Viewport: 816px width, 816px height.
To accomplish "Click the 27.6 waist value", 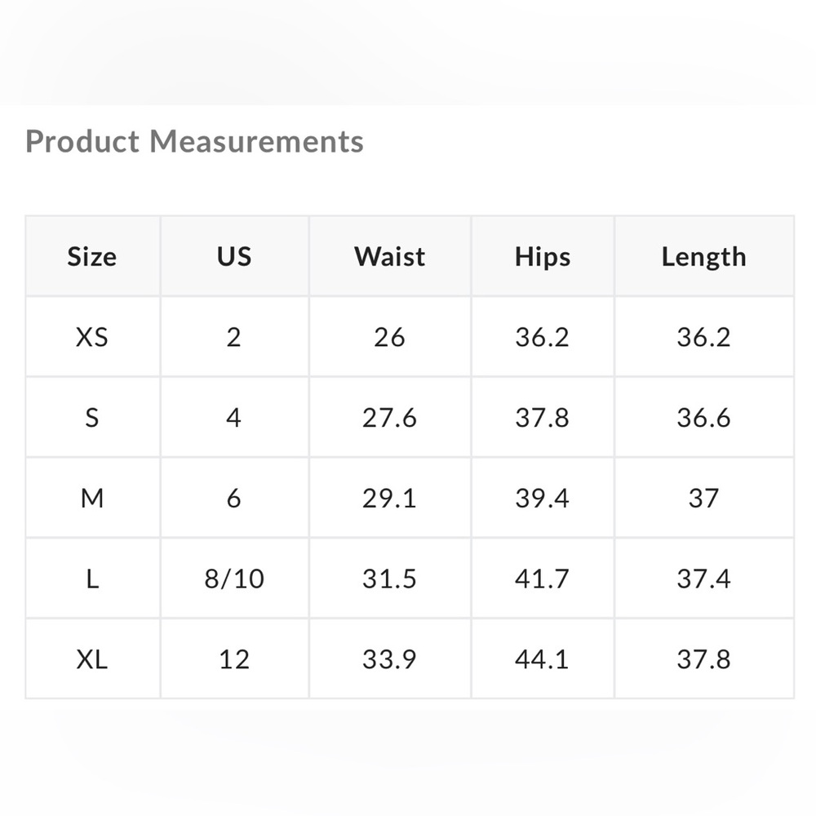I will pyautogui.click(x=389, y=418).
